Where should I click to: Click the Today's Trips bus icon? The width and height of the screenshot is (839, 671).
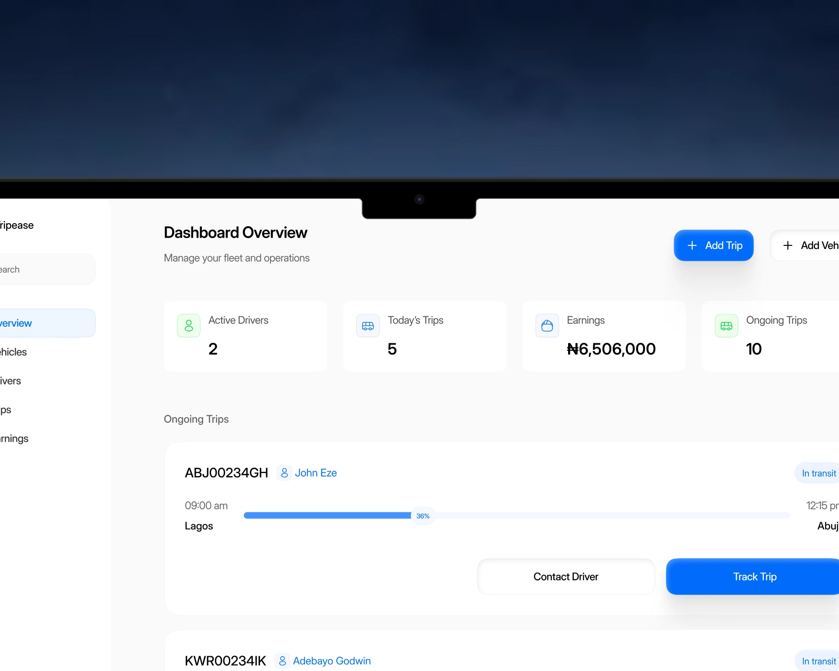(x=368, y=325)
